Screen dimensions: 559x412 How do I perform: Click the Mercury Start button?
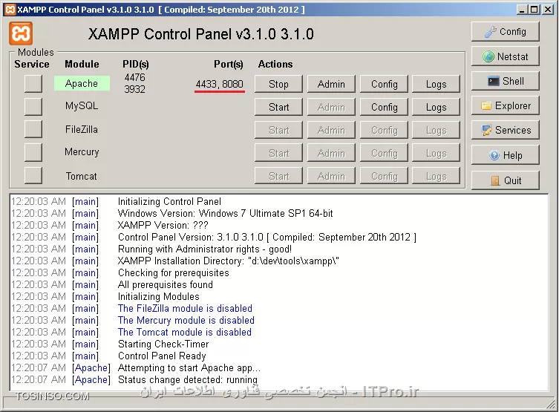pos(278,153)
